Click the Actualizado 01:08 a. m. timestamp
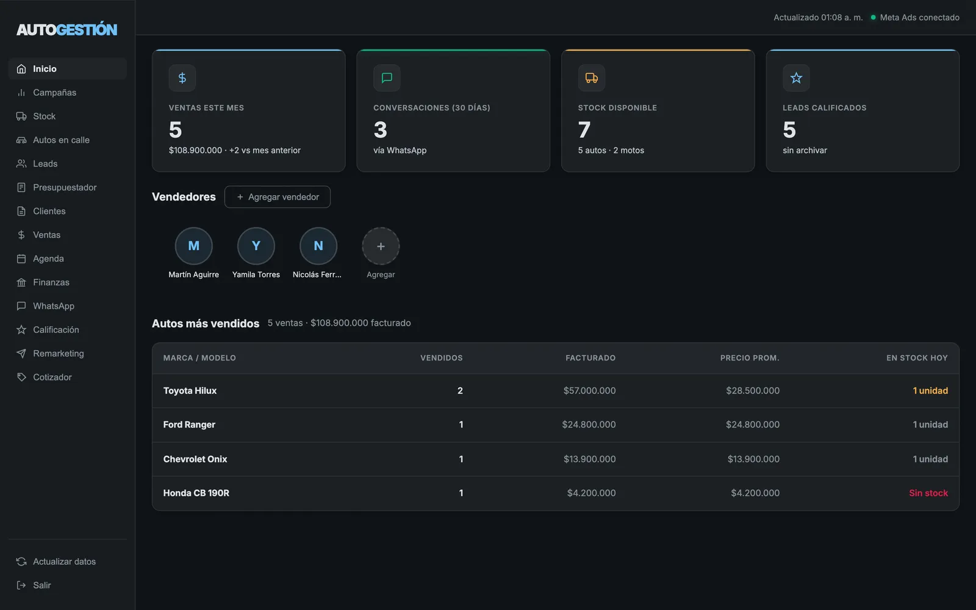 coord(818,18)
